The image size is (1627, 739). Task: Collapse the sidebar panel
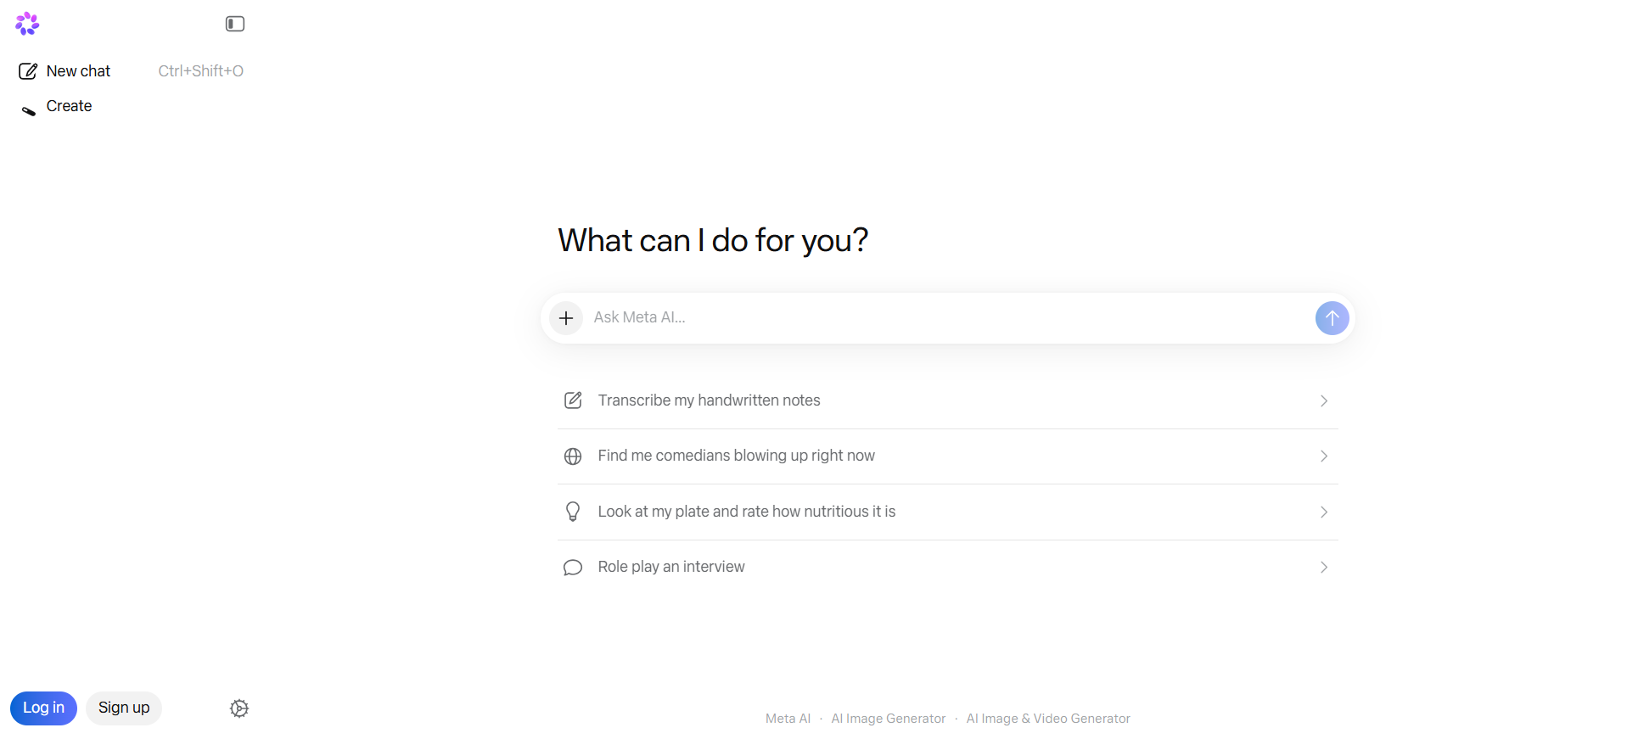coord(235,24)
